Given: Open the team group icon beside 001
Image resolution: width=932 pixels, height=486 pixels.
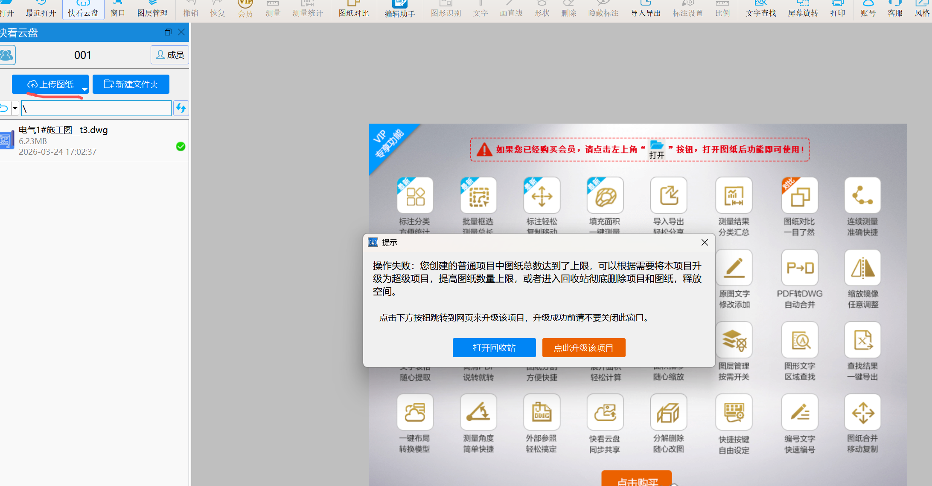Looking at the screenshot, I should [7, 55].
